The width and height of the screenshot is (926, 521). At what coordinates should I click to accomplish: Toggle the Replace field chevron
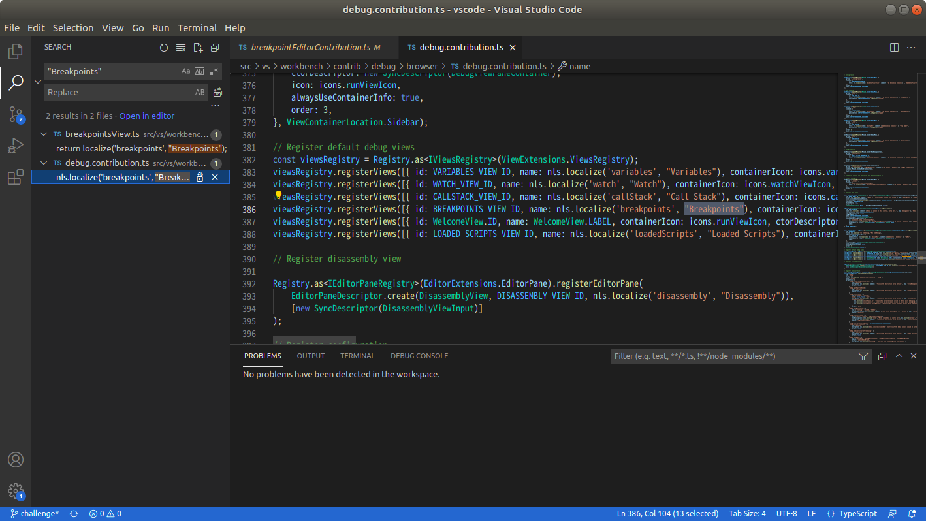coord(38,82)
